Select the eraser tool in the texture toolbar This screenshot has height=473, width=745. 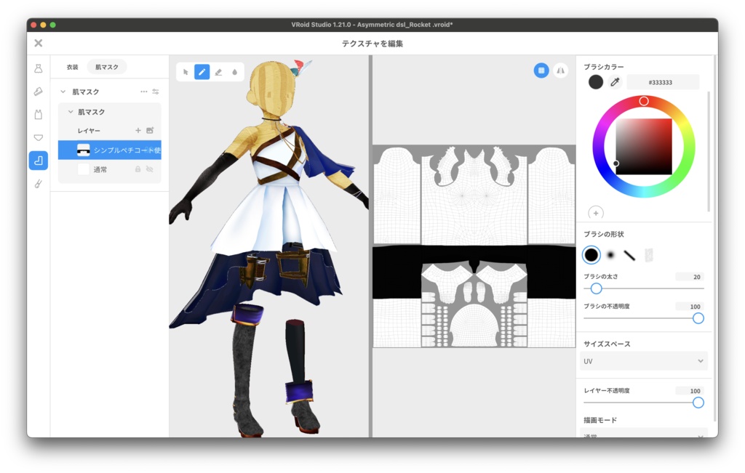coord(219,71)
